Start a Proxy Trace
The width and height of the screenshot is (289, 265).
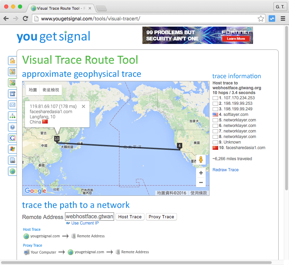[x=161, y=217]
